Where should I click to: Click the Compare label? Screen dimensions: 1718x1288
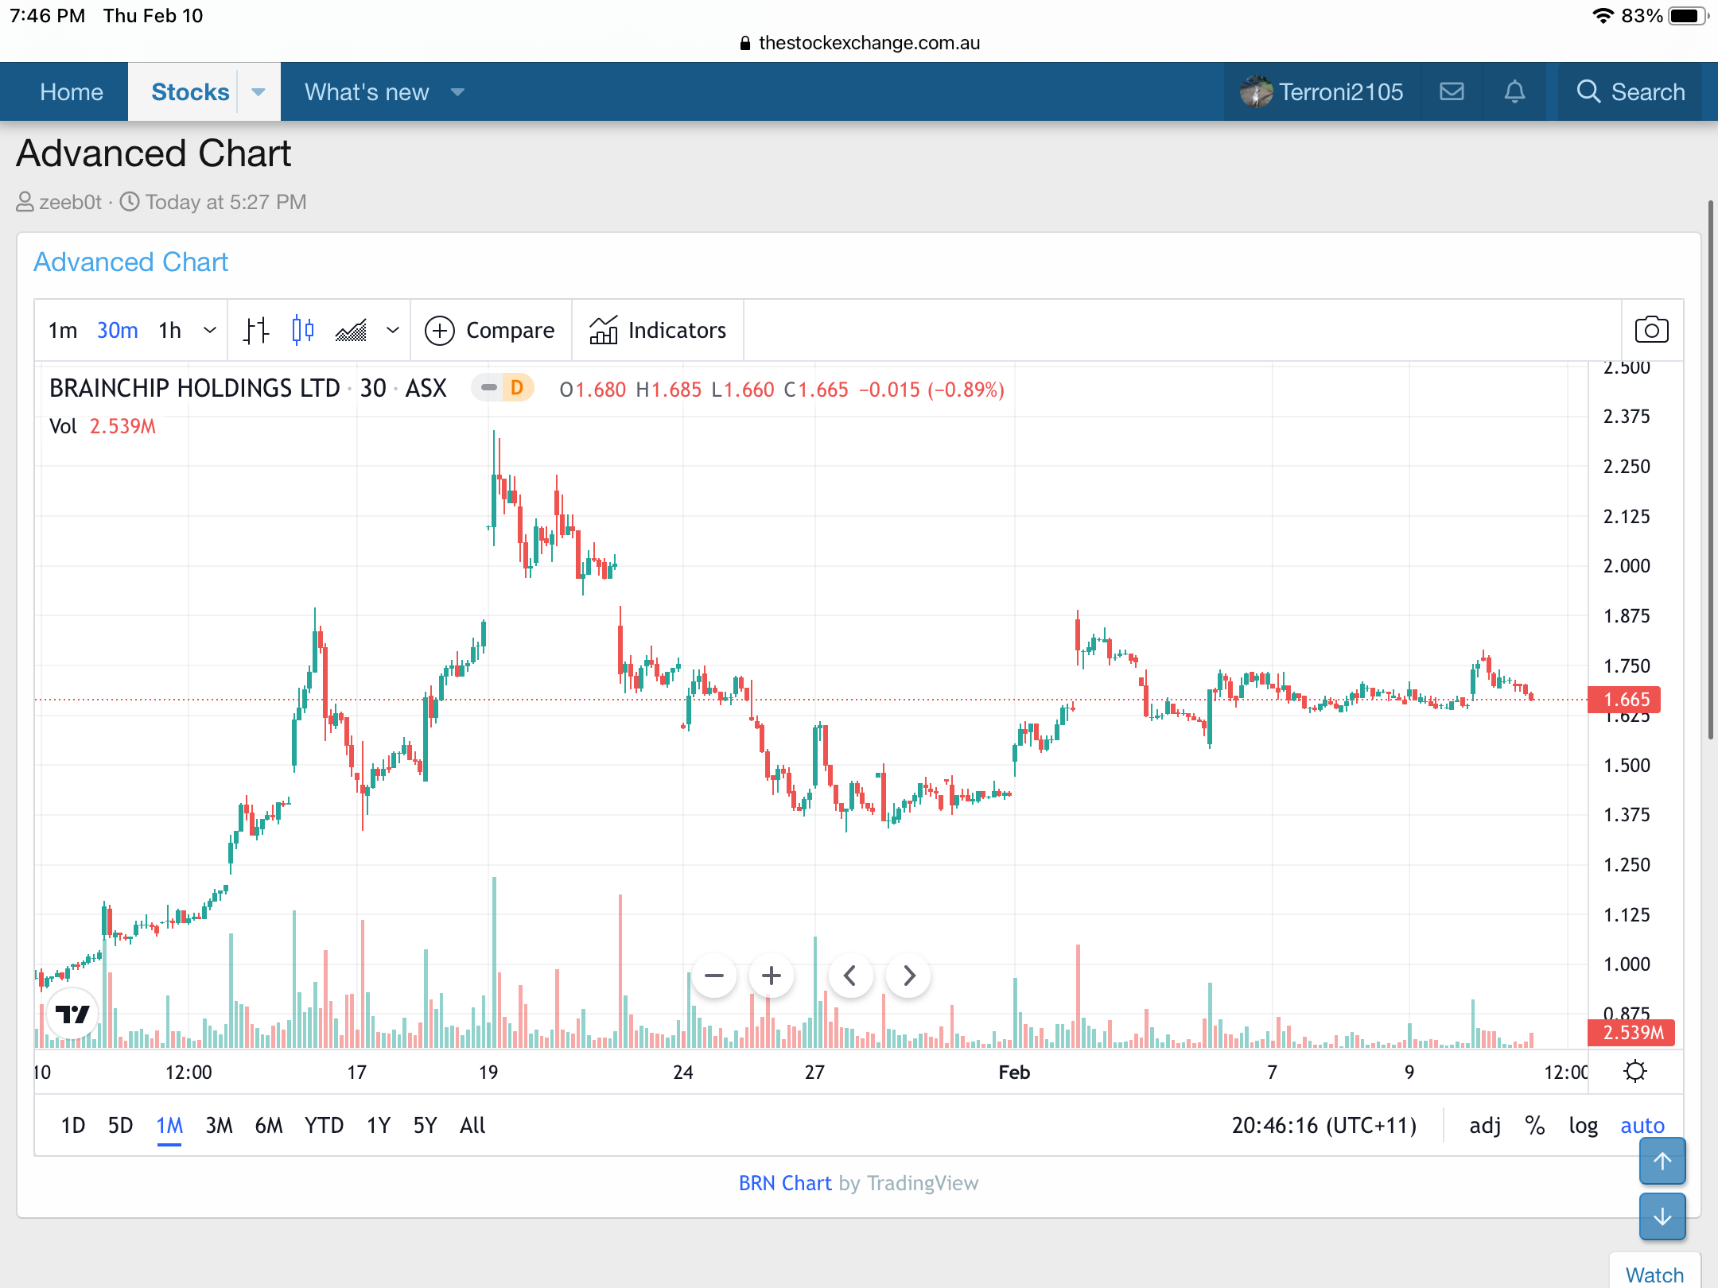pos(510,330)
